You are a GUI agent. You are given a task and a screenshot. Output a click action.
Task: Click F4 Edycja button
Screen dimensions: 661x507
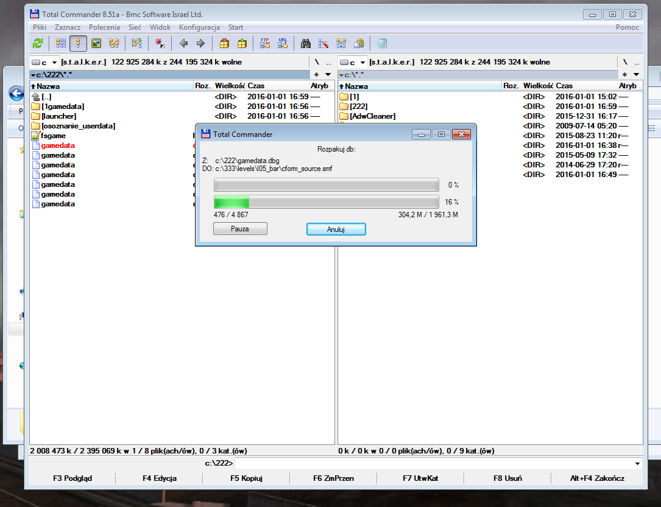(160, 478)
